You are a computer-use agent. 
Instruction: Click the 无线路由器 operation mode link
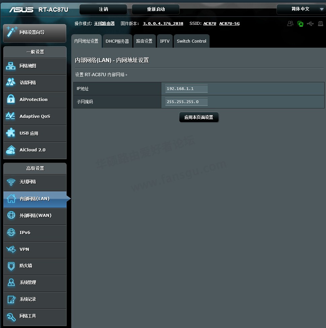[x=104, y=24]
